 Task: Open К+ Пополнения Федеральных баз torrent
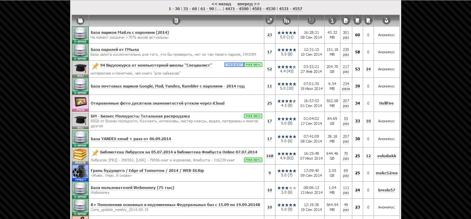tap(175, 205)
